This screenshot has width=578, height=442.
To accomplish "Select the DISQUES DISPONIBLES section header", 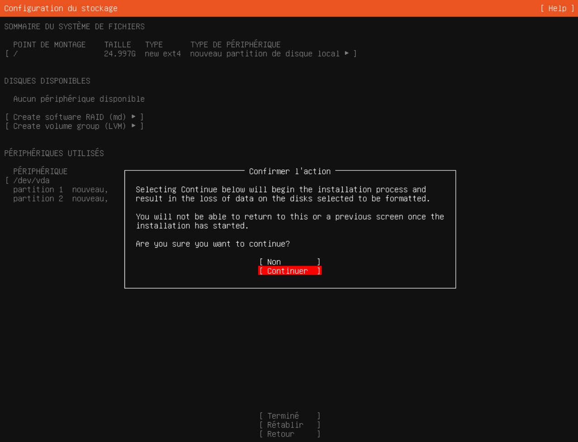I will tap(47, 80).
